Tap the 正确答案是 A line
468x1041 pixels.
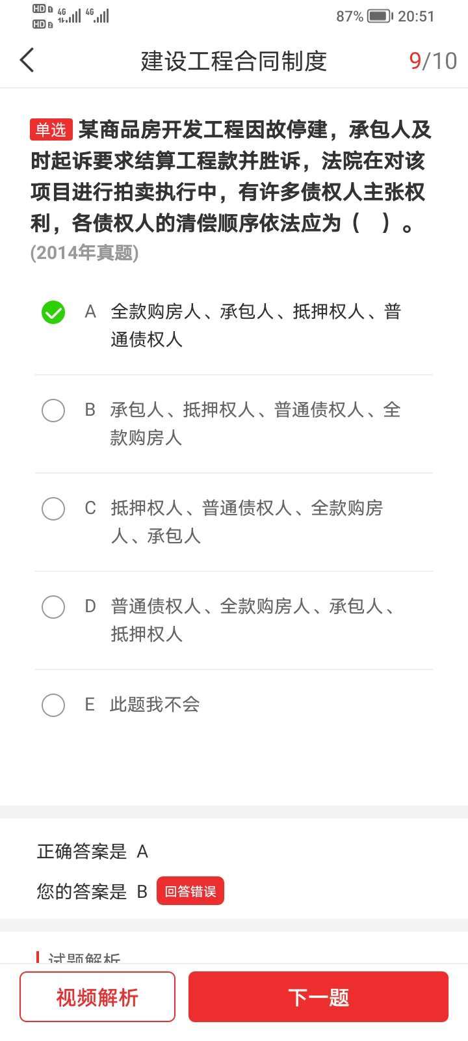(92, 852)
